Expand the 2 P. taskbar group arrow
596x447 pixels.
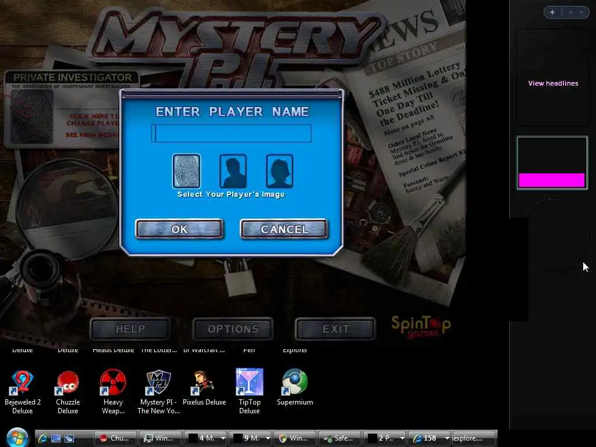point(402,438)
